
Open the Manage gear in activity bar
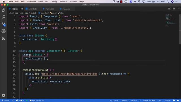click(3, 95)
